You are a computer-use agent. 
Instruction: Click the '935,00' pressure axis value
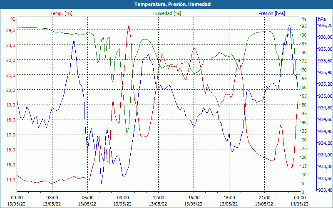pyautogui.click(x=324, y=96)
